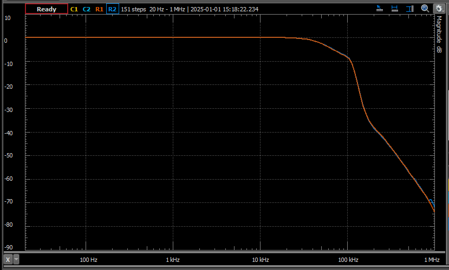Select the pointer cursor tool icon
The height and width of the screenshot is (270, 449).
[x=380, y=9]
